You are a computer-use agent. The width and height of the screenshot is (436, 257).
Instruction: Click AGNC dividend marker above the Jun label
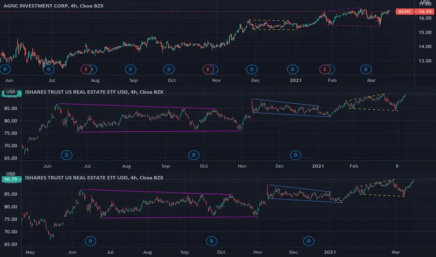click(x=5, y=70)
